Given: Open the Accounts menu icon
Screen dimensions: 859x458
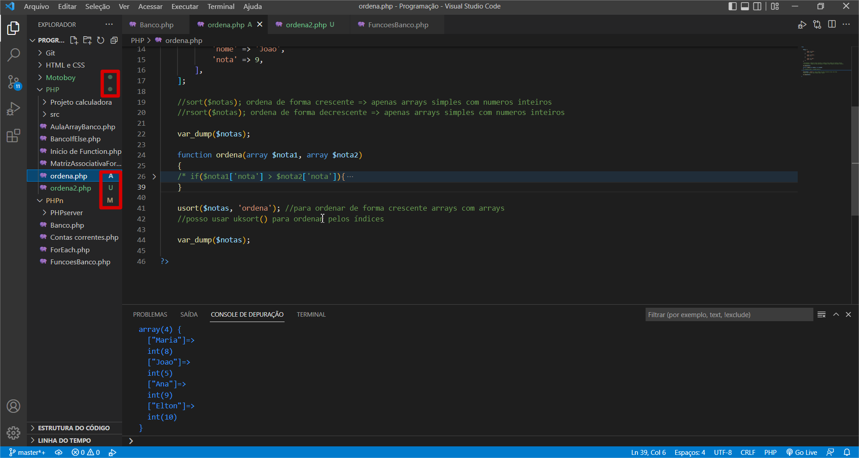Looking at the screenshot, I should [13, 406].
